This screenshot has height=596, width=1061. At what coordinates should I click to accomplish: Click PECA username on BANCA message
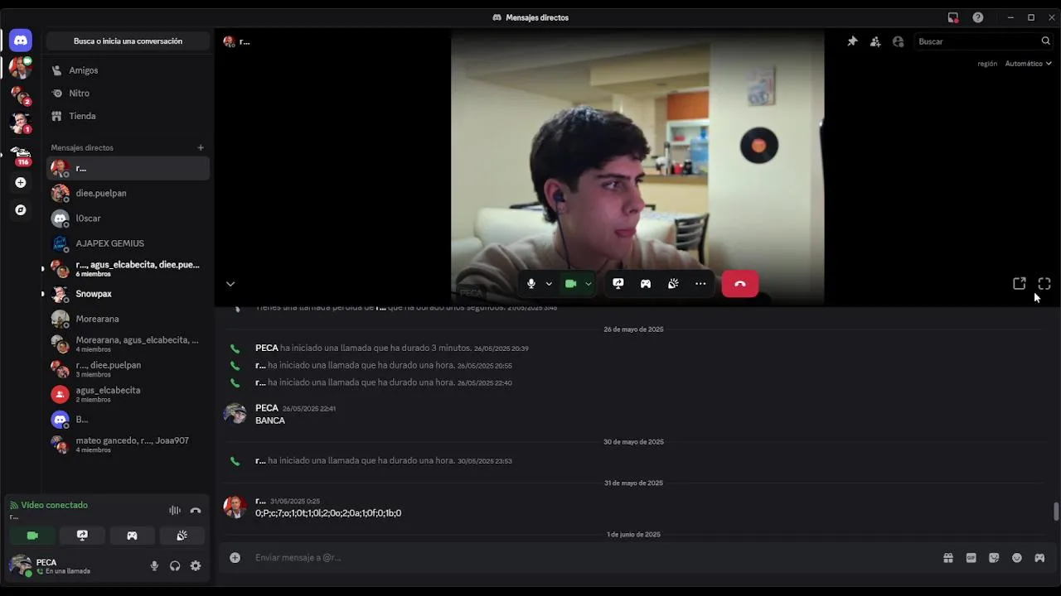267,408
